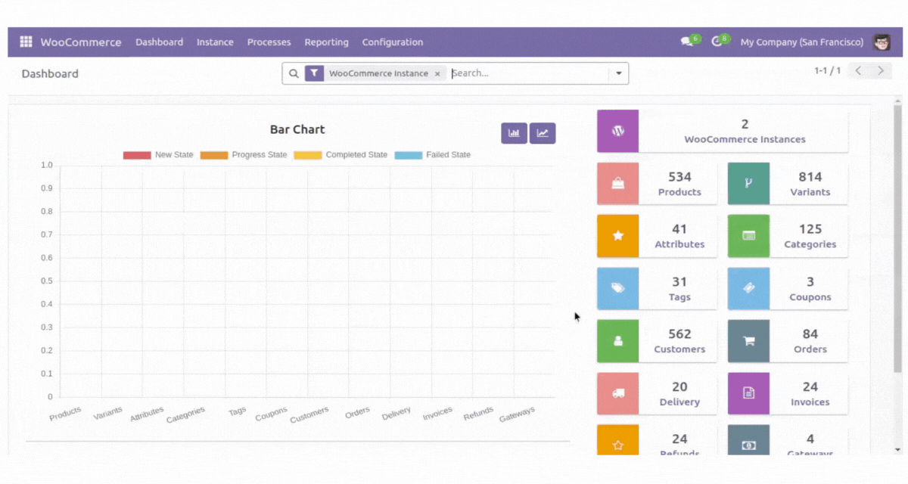Go to next page arrow
Screen dimensions: 908x484
pos(880,71)
